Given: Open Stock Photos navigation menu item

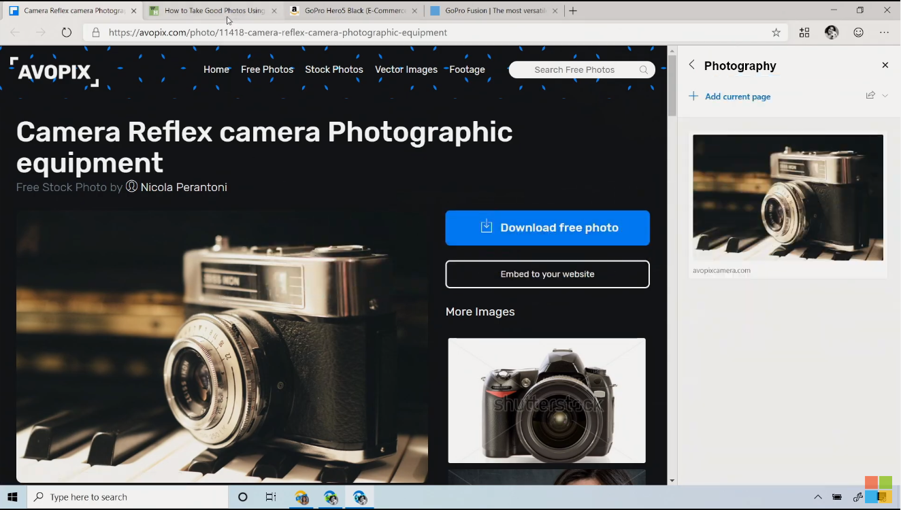Looking at the screenshot, I should [333, 69].
